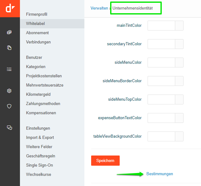Click the sideMenuColor color swatch box
This screenshot has height=186, width=201.
(179, 63)
